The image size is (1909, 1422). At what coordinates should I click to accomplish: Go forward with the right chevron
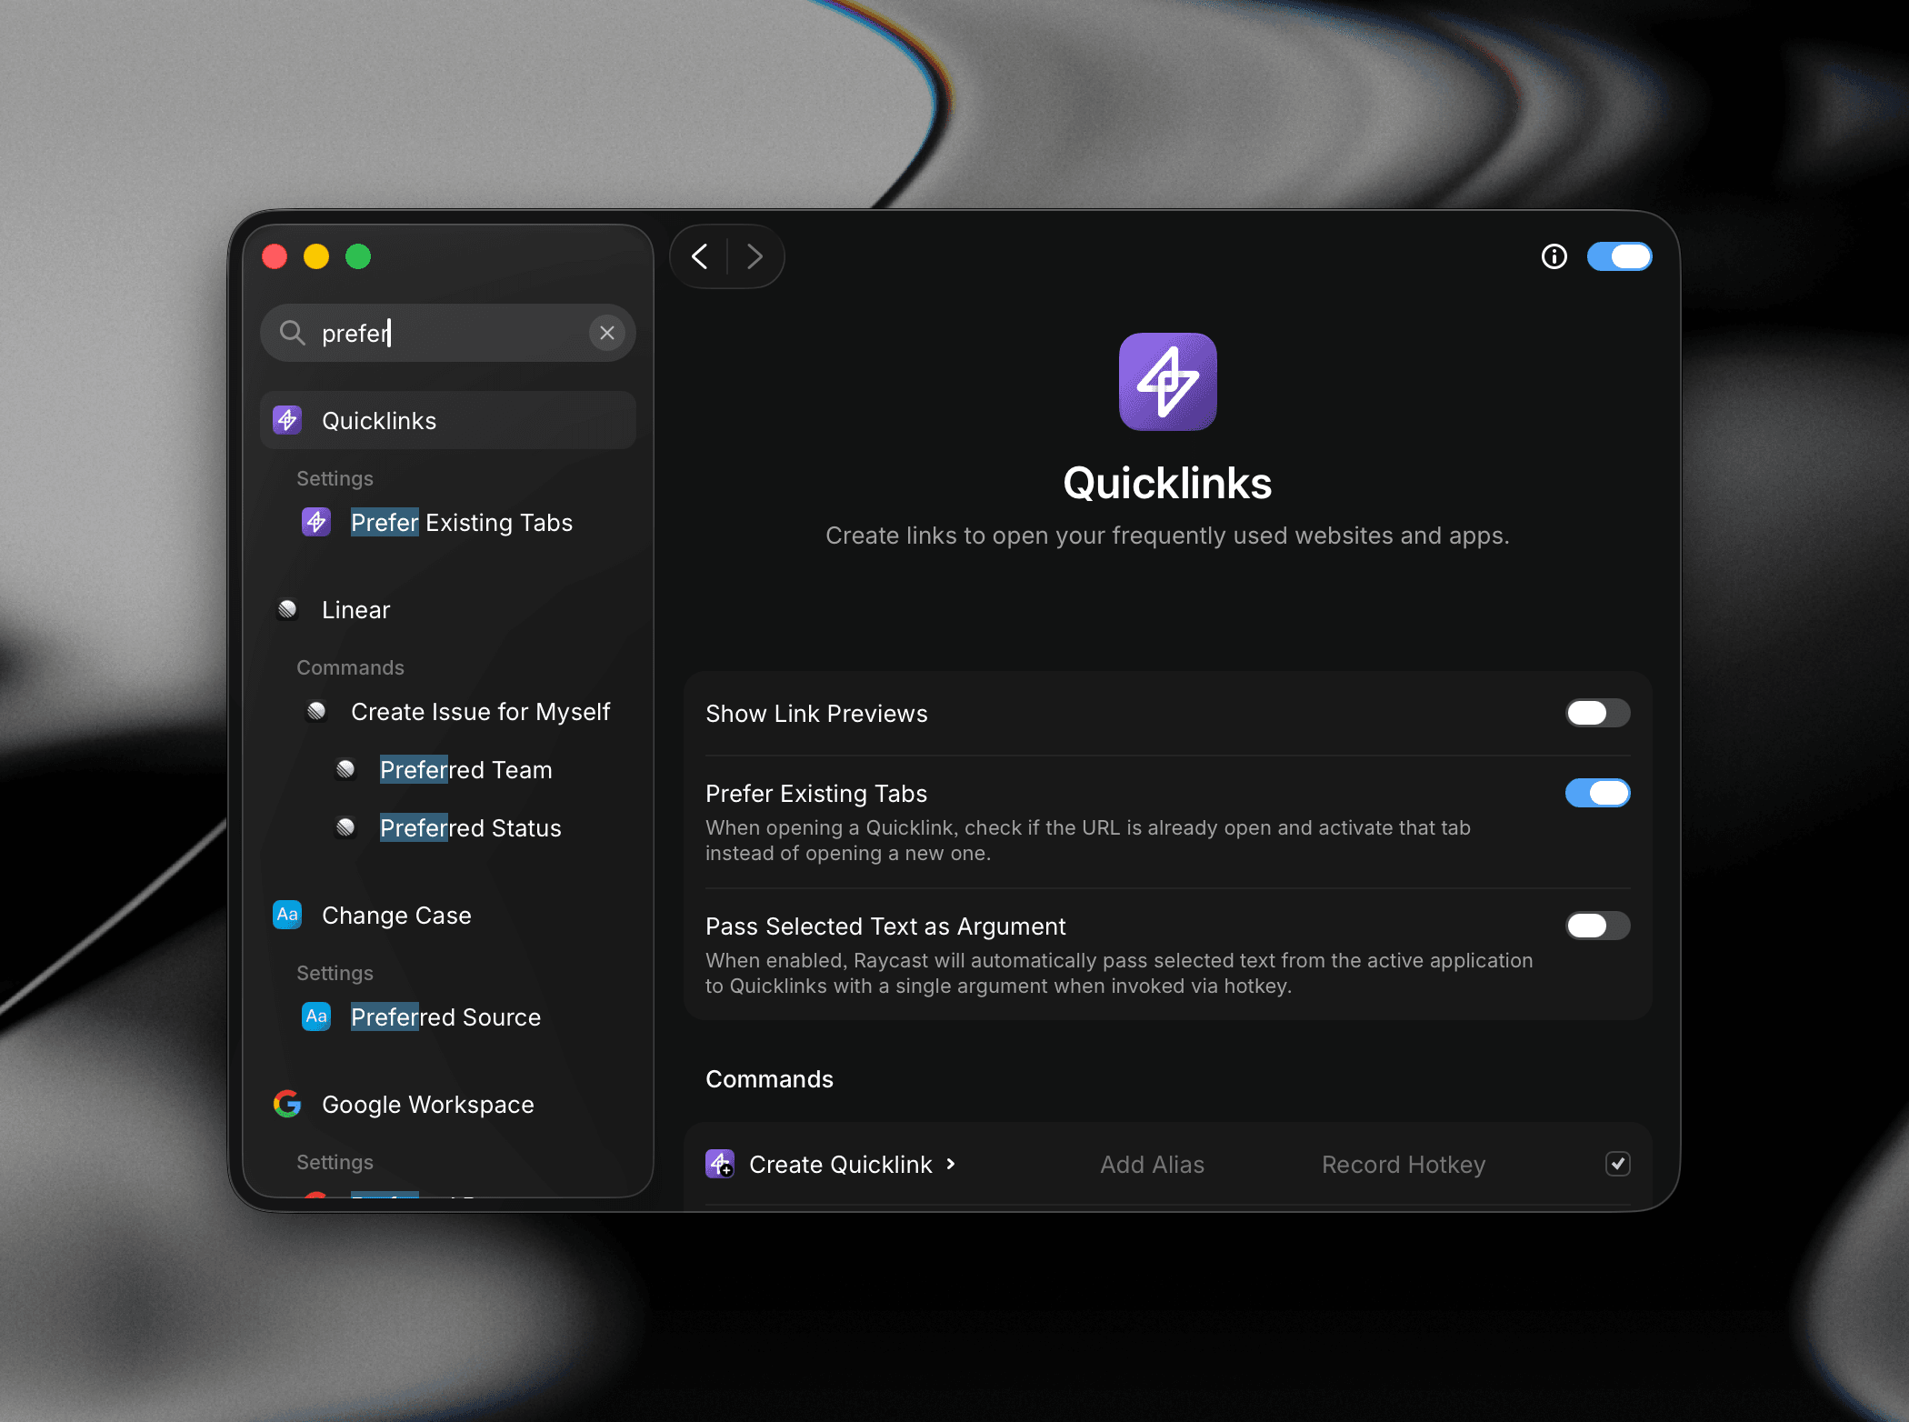pyautogui.click(x=755, y=256)
